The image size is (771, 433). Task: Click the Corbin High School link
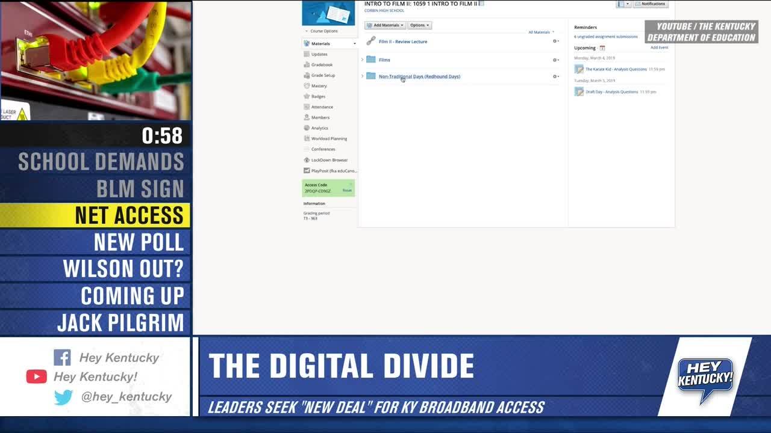[x=384, y=10]
